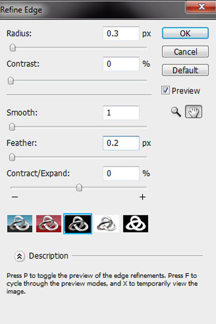Collapse the Description section

20,256
